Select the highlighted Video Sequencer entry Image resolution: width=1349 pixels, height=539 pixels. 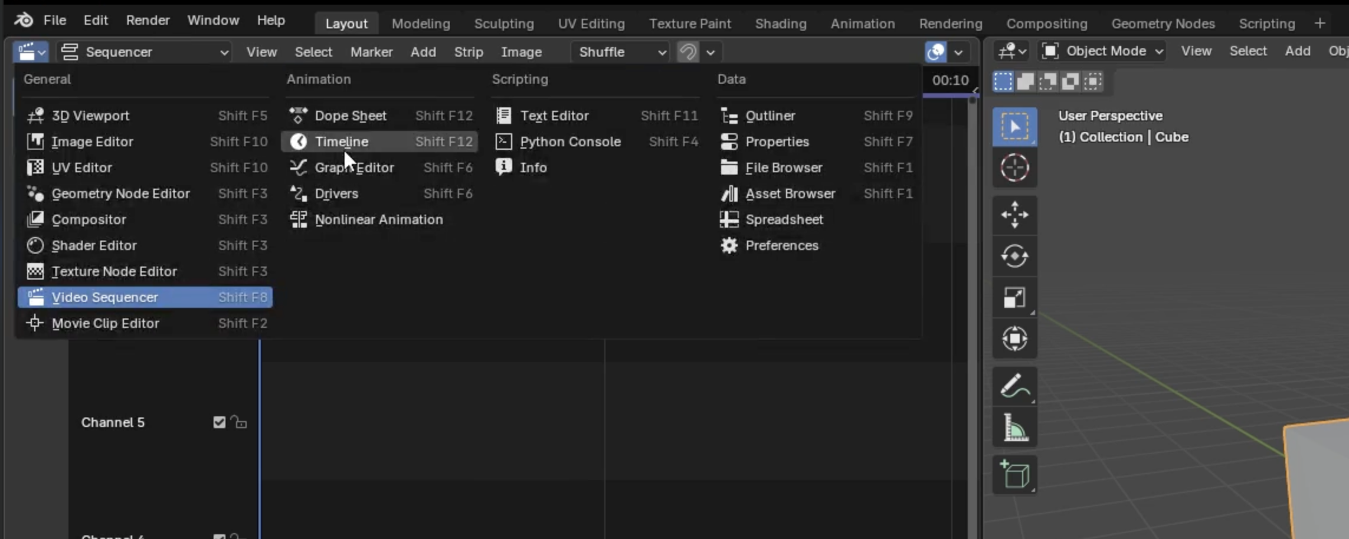(x=146, y=297)
